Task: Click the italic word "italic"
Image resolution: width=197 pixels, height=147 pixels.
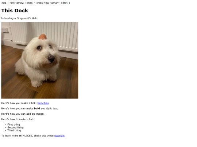Action: (49, 109)
